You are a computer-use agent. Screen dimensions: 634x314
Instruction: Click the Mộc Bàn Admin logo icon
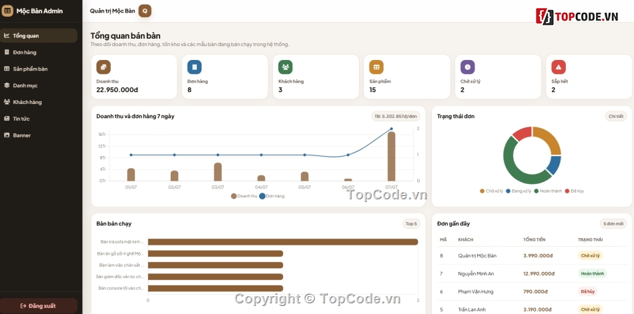[7, 11]
